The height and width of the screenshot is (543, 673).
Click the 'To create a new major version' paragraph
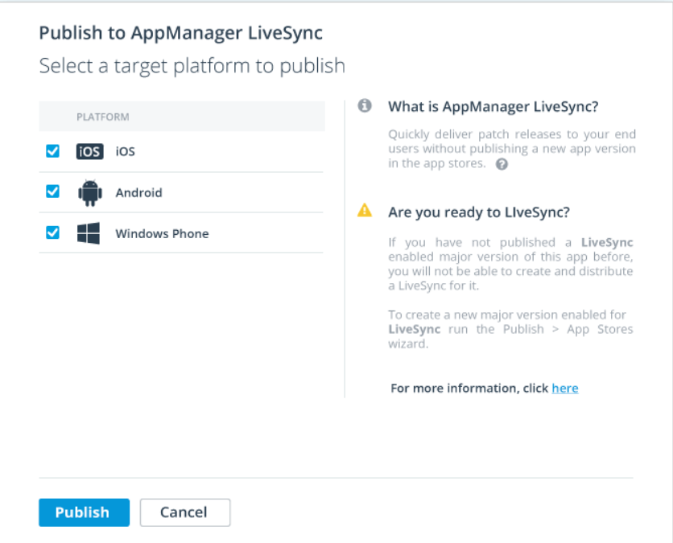click(x=510, y=329)
